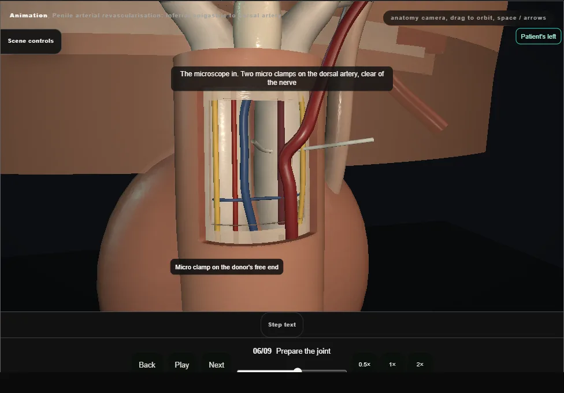Screen dimensions: 564x393
Task: Open the Scene controls panel
Action: click(31, 41)
